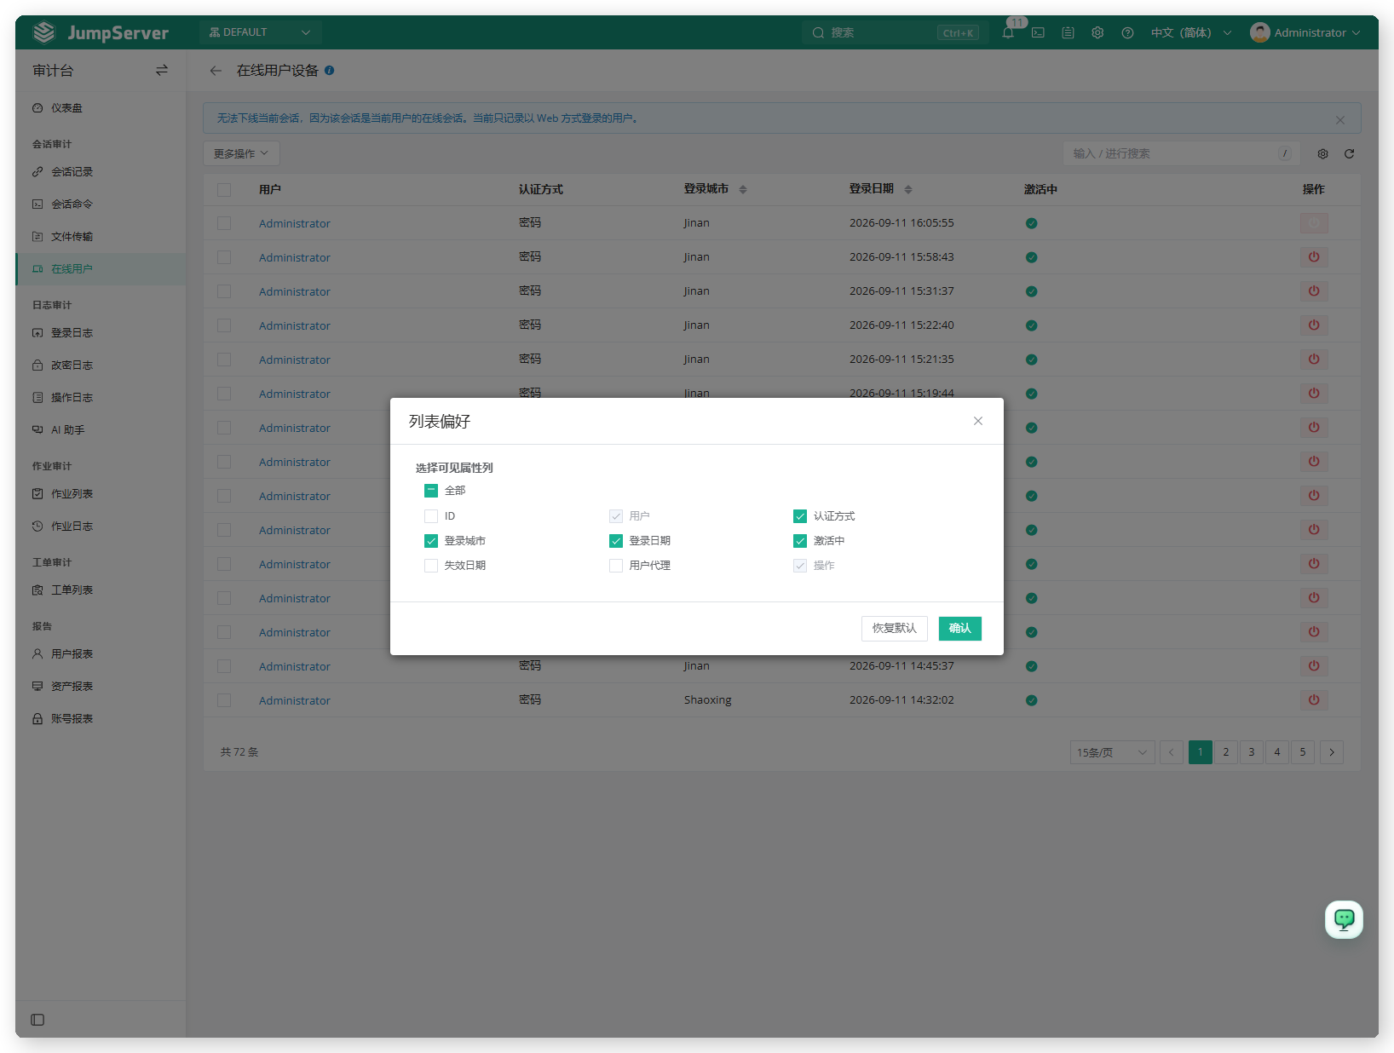Open system settings gear in top bar

[1097, 32]
